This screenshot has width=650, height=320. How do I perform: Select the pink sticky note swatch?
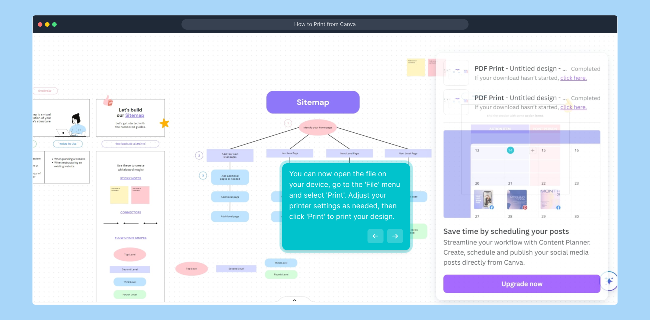click(140, 195)
